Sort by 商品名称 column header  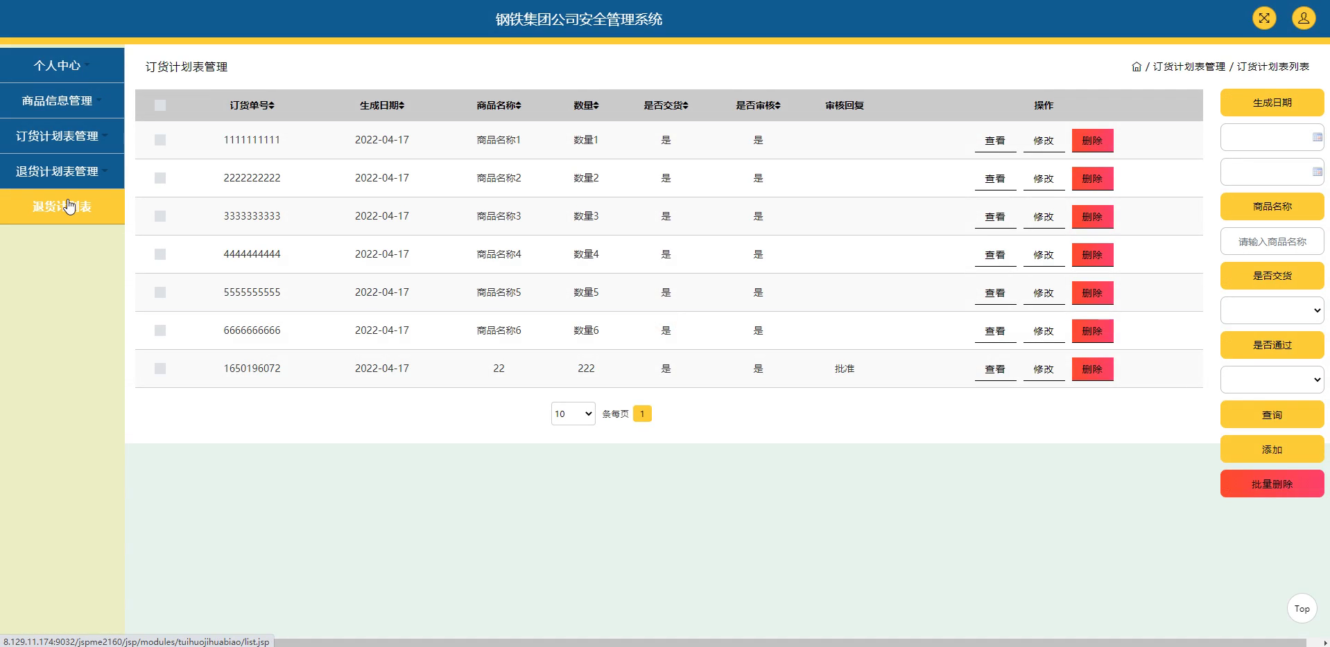pos(499,105)
